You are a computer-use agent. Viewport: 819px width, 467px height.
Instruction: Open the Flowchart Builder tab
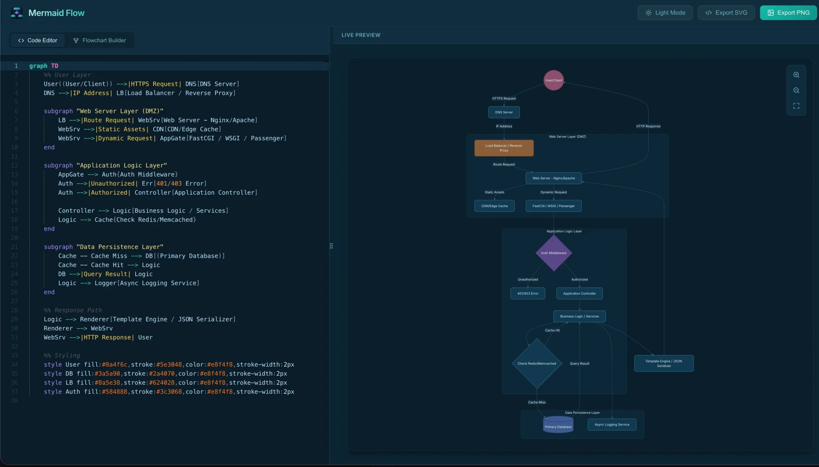[100, 40]
